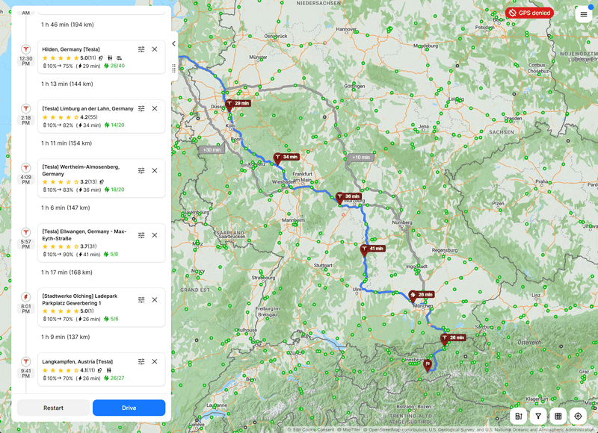
Task: Open the charger filter funnel icon
Action: (538, 417)
